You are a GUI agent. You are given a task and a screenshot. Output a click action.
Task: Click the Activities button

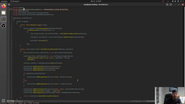[x=4, y=1]
